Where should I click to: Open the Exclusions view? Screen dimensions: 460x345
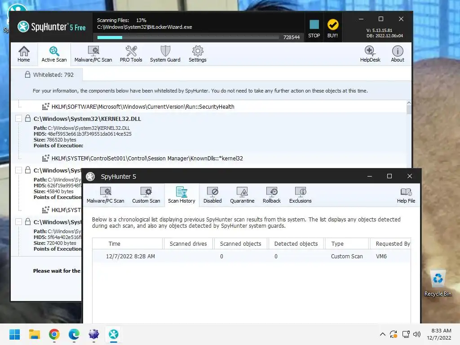301,195
